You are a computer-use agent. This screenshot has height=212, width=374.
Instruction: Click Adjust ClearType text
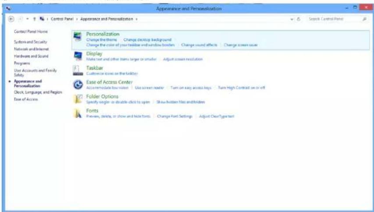pos(217,116)
